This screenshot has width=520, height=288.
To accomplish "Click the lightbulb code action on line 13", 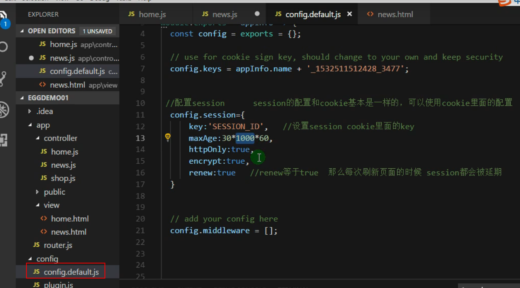I will (x=168, y=137).
